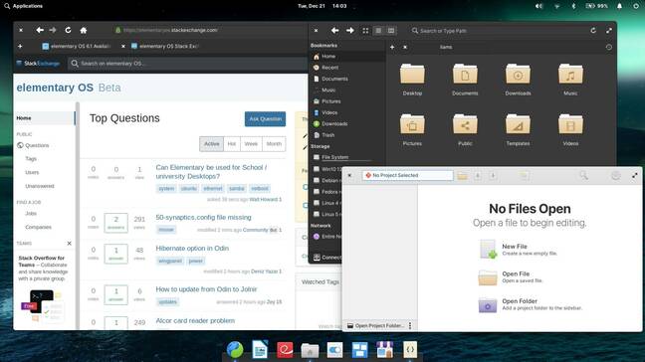This screenshot has width=645, height=362.
Task: Open Unanswered in left sidebar
Action: 40,186
